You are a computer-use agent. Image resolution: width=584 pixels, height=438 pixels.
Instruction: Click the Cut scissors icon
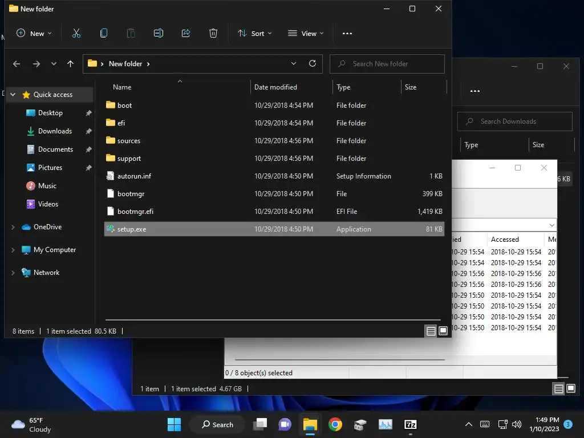(x=76, y=33)
